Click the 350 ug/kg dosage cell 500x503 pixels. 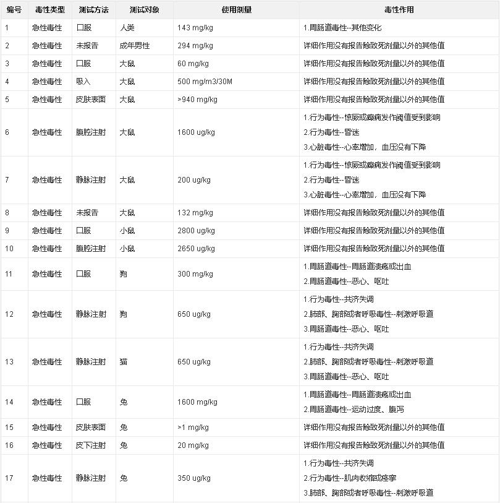(194, 478)
